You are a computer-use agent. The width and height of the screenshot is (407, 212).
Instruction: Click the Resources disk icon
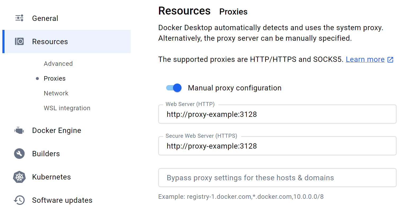tap(19, 42)
